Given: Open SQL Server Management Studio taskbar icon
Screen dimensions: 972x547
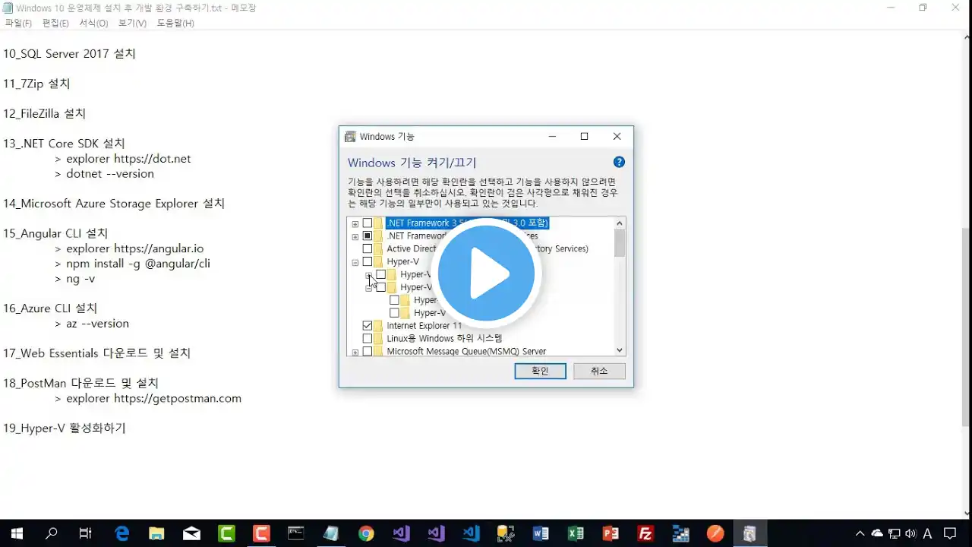Looking at the screenshot, I should pos(506,533).
